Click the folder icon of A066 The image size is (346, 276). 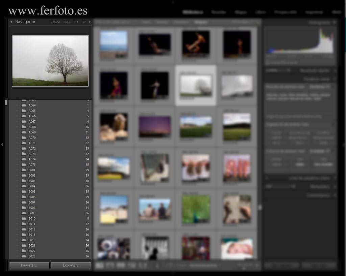coord(23,116)
